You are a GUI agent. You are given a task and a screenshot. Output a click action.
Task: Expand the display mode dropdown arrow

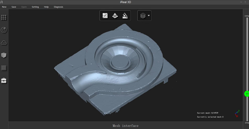149,16
